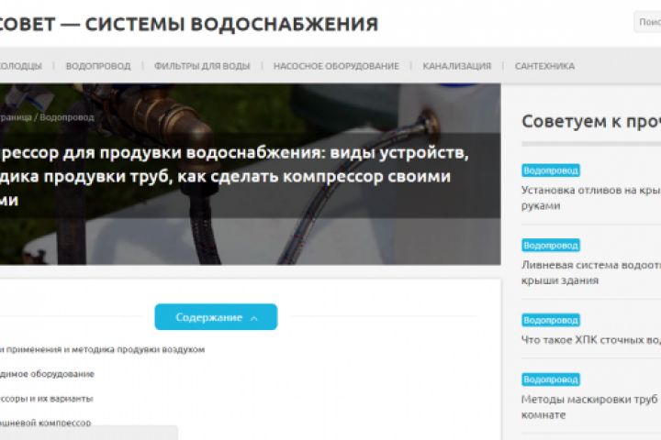Image resolution: width=661 pixels, height=440 pixels.
Task: Click the Советуем к прочтению heading
Action: tap(591, 121)
